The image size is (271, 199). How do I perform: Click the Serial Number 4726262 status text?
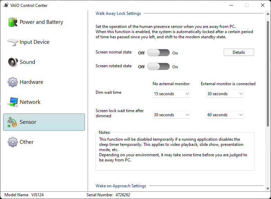(x=108, y=195)
